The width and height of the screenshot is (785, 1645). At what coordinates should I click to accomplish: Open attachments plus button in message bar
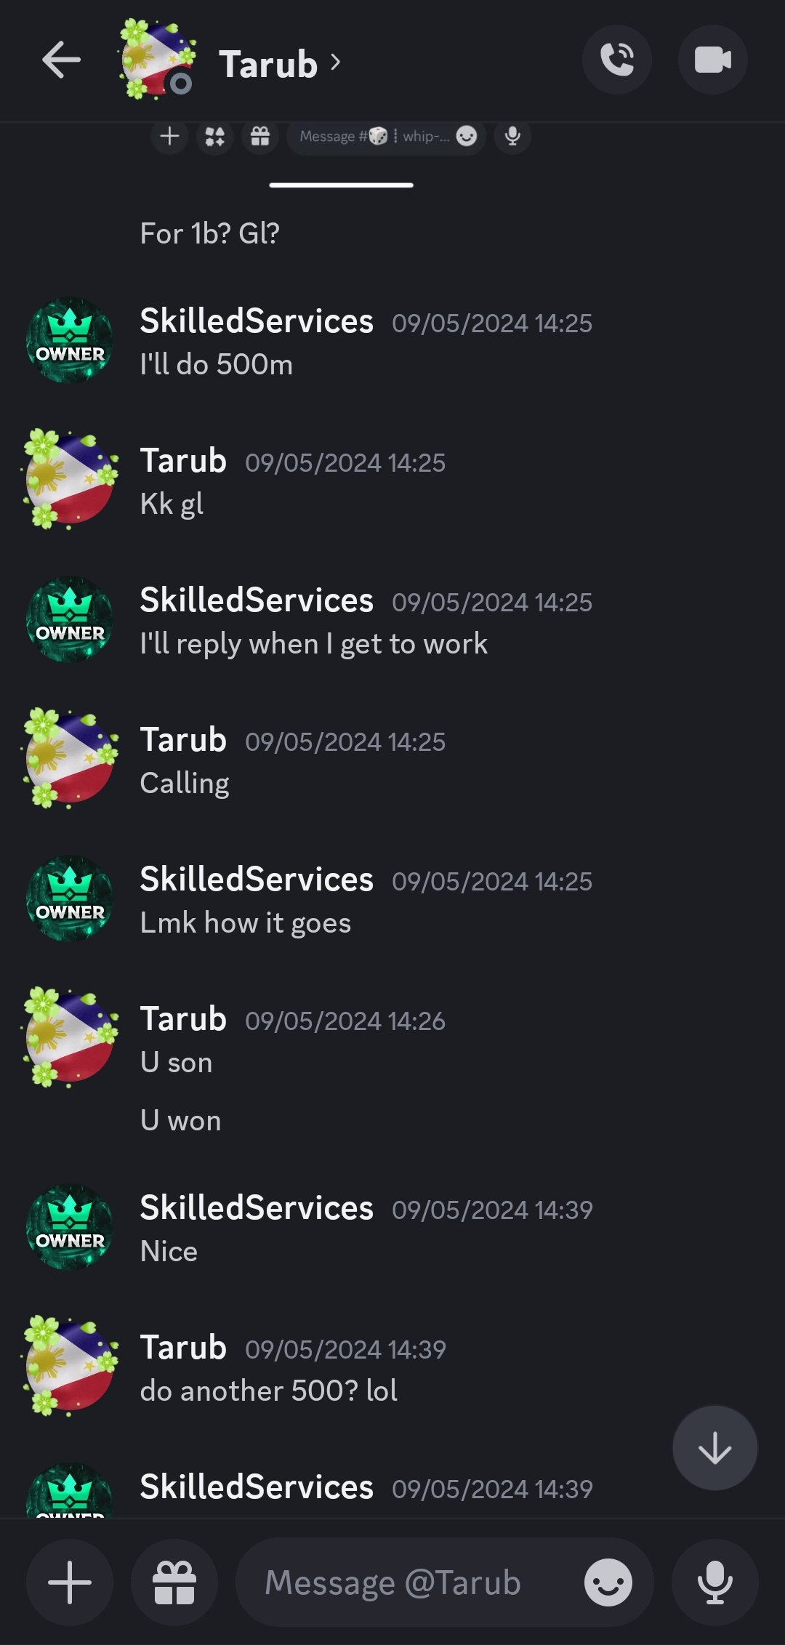(70, 1582)
